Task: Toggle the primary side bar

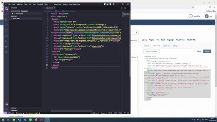Action: (x=105, y=4)
